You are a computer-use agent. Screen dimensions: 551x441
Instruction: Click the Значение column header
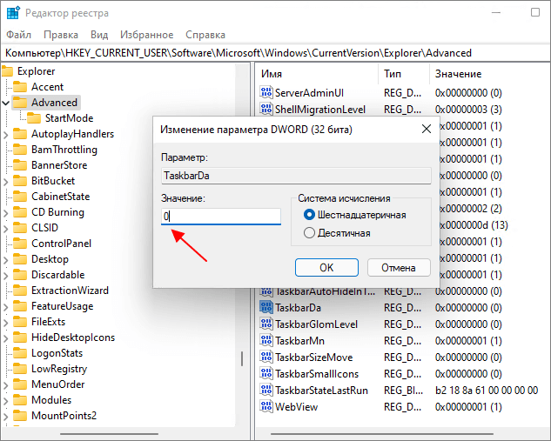coord(489,74)
